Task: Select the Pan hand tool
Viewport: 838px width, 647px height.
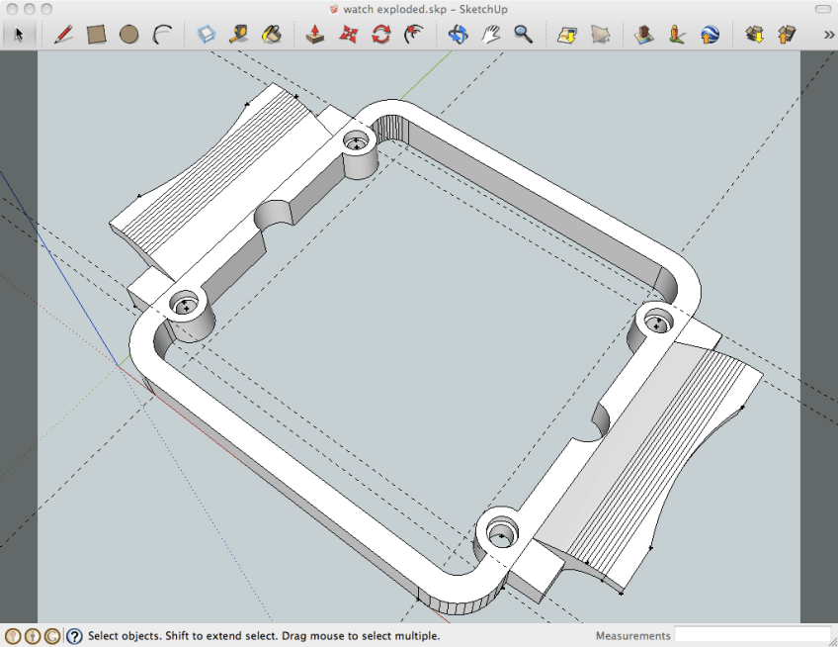Action: pos(490,33)
